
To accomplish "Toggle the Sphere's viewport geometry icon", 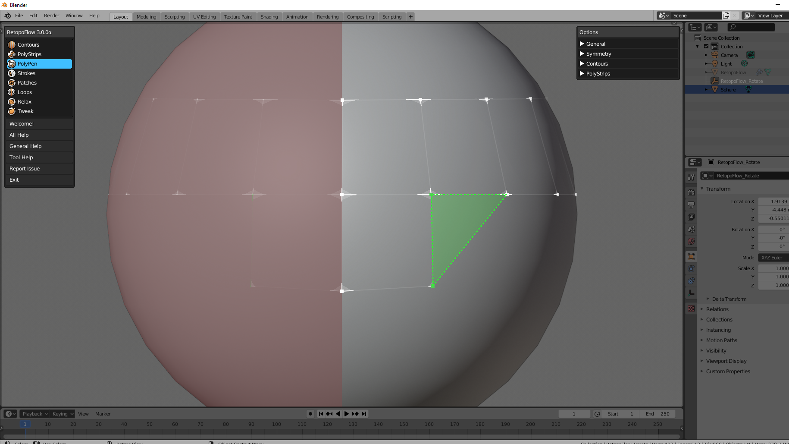I will tap(748, 89).
